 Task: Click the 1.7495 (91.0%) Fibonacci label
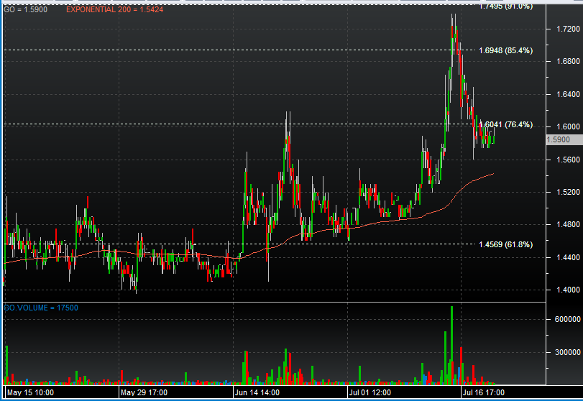(505, 6)
